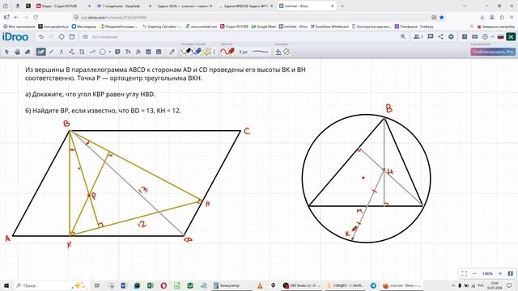Choose the black marker preset
Viewport: 518px width, 291px height.
(x=186, y=52)
